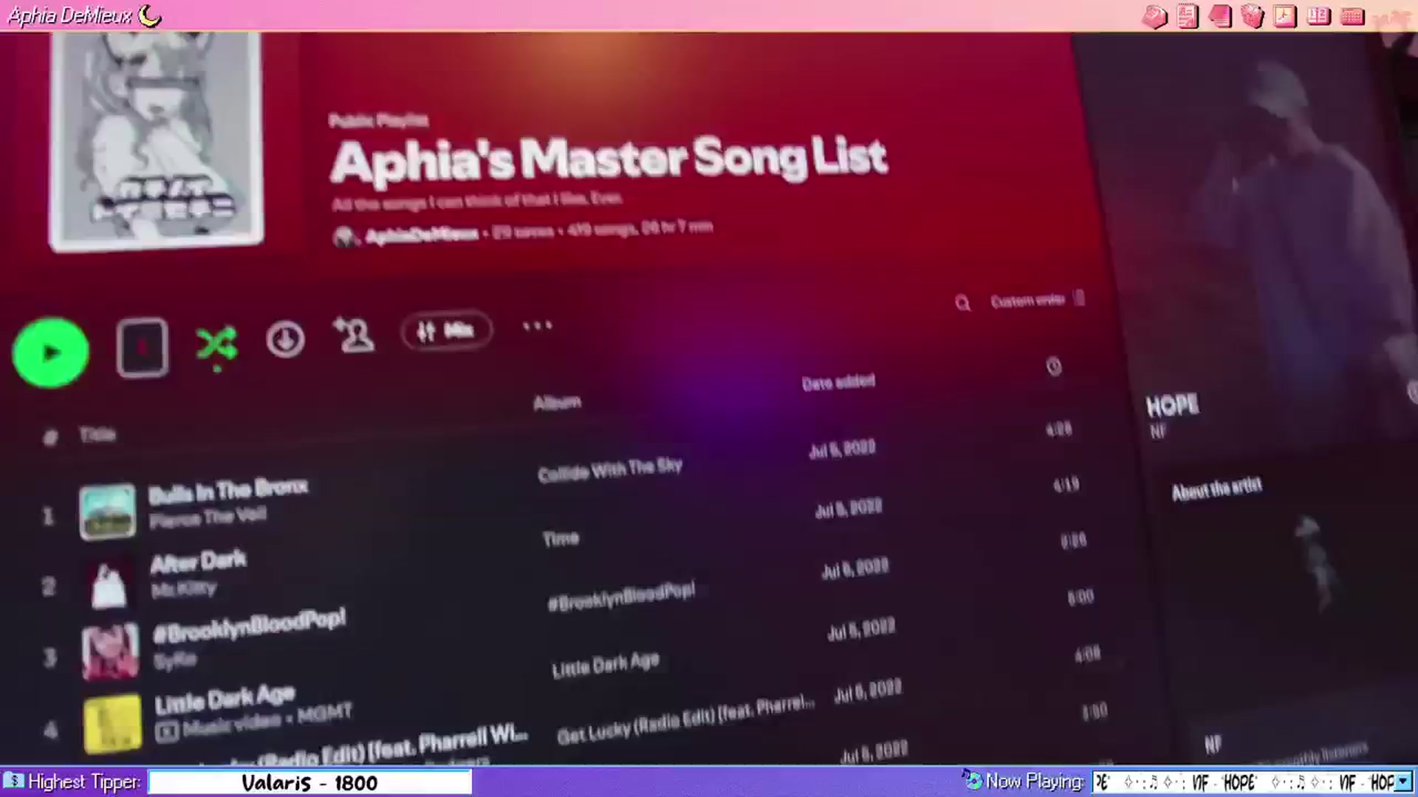Open the Custom order sort dropdown
The image size is (1418, 797).
(1037, 300)
